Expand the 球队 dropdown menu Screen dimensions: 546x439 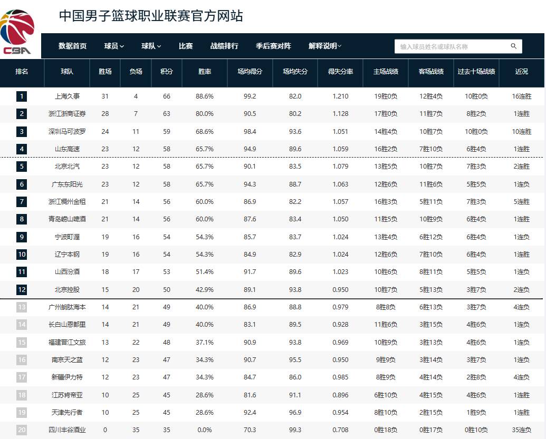(151, 46)
